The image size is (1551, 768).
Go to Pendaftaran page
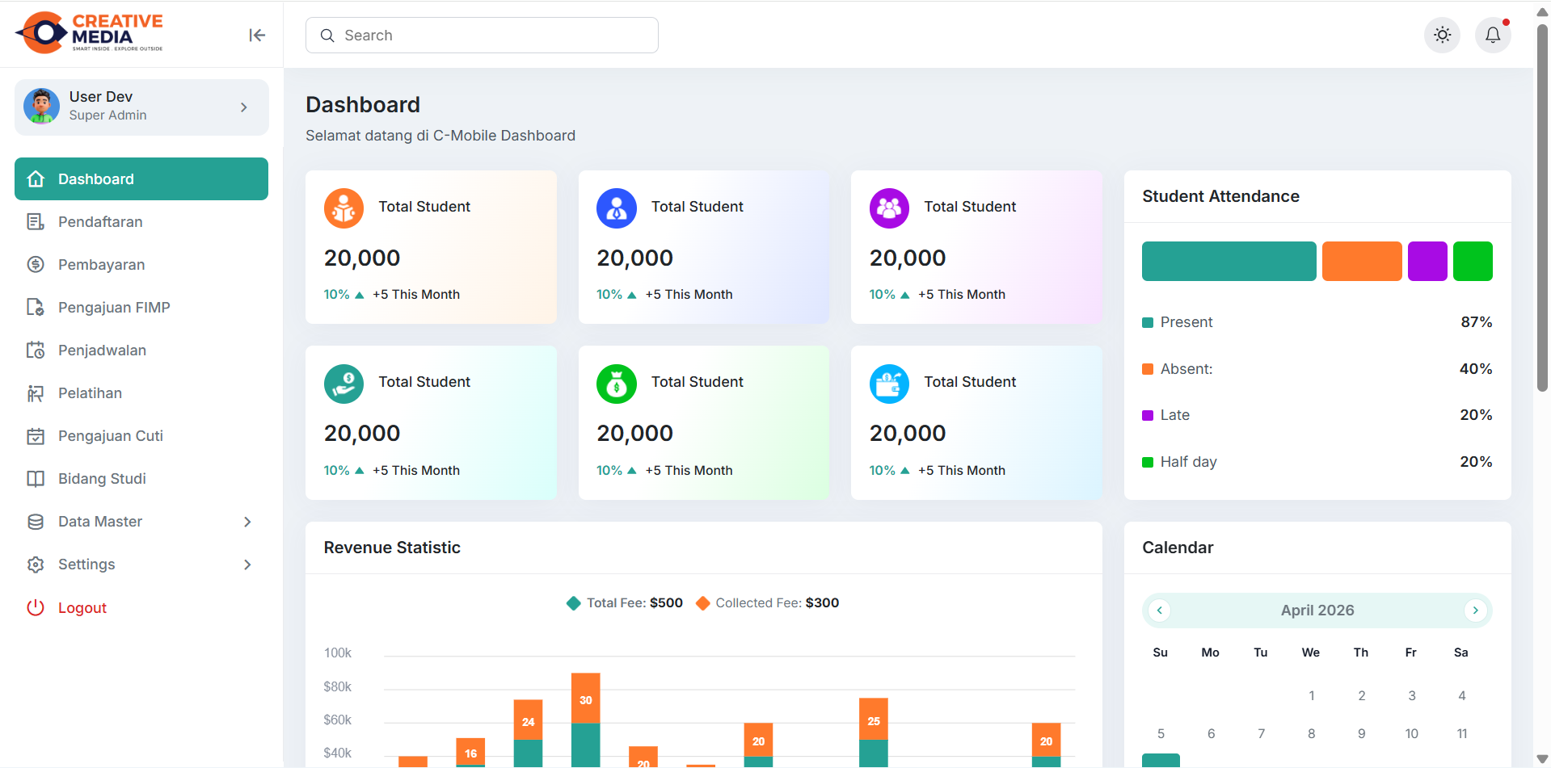coord(141,221)
